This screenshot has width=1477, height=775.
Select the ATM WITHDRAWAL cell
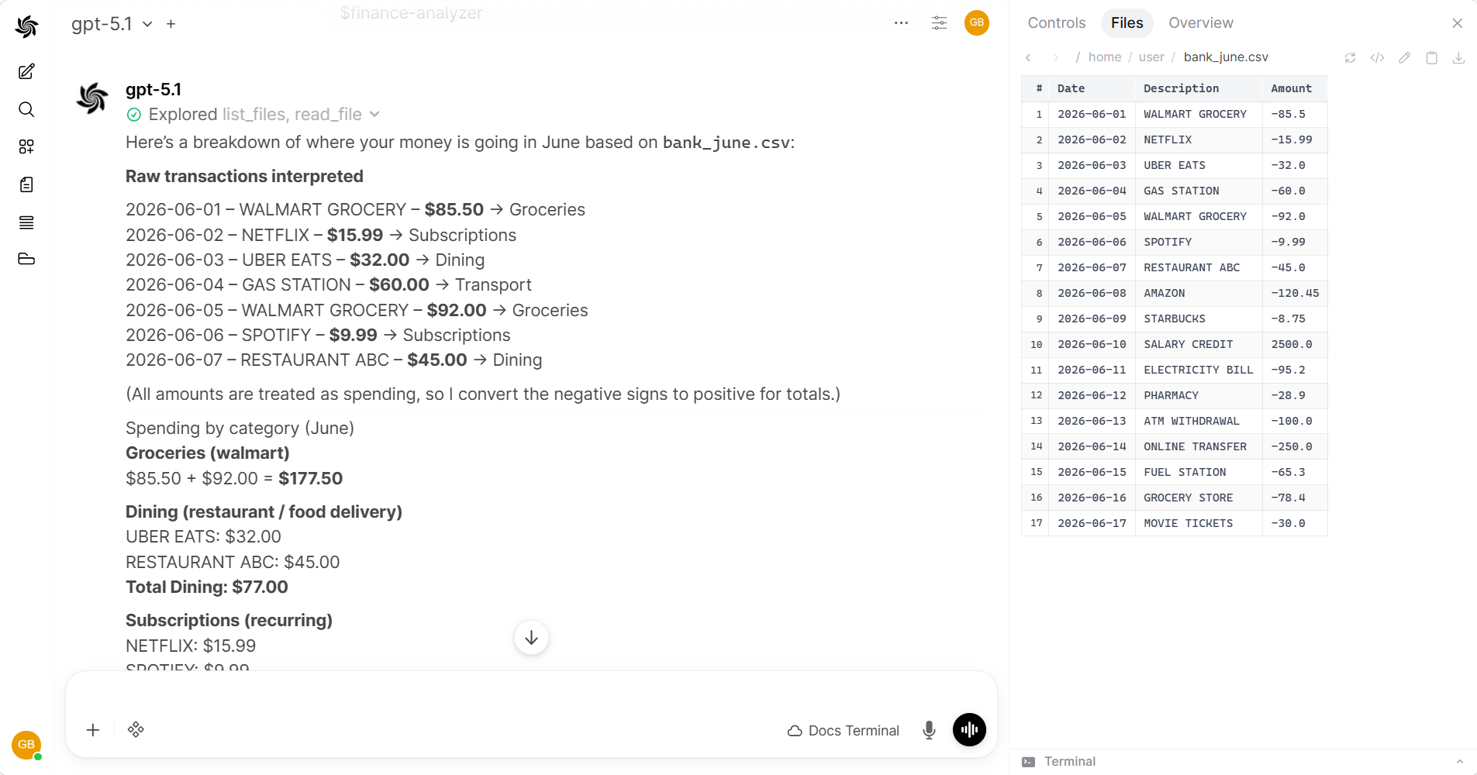(1199, 421)
